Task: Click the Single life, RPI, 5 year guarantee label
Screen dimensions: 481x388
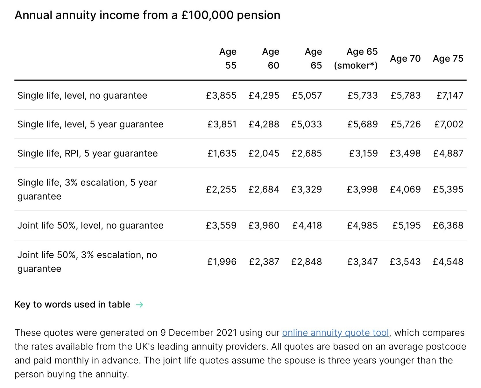Action: tap(87, 153)
